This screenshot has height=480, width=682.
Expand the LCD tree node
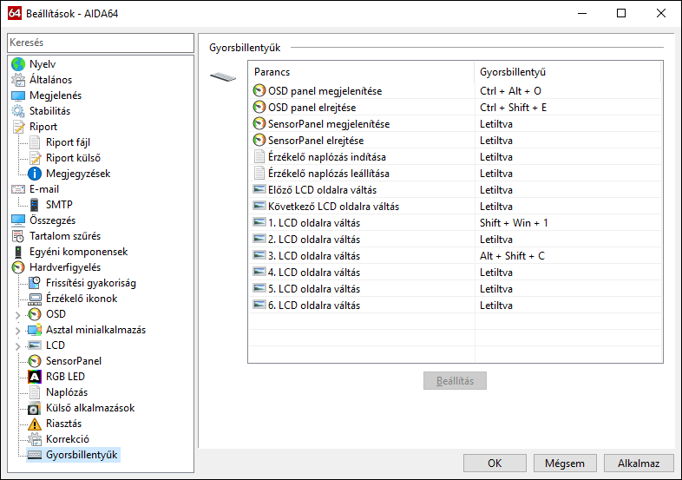[x=18, y=345]
